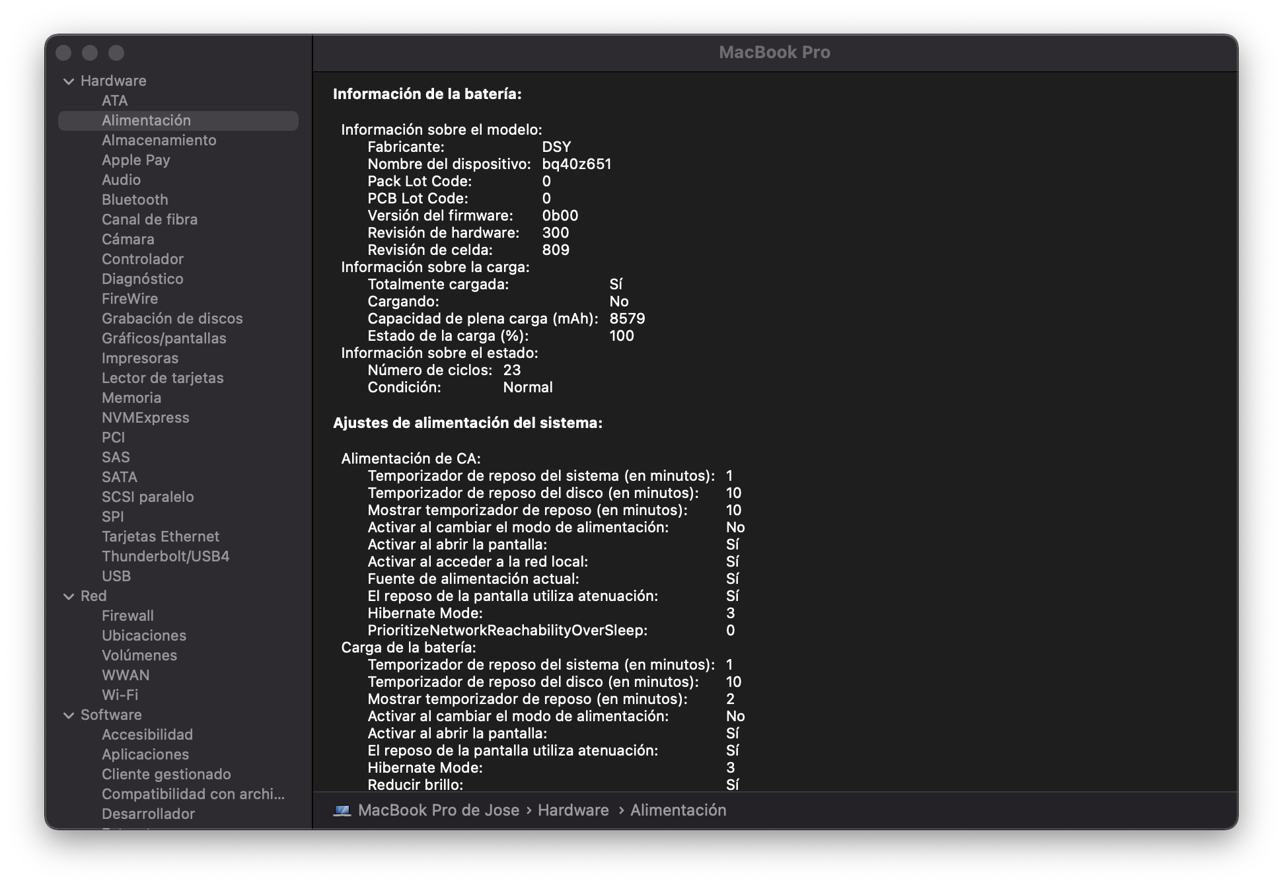Click the Información de la batería heading

click(427, 94)
